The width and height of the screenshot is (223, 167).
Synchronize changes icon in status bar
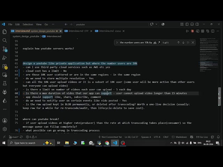tap(21, 137)
